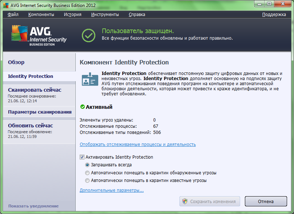Open the Инструменты menu

click(105, 15)
